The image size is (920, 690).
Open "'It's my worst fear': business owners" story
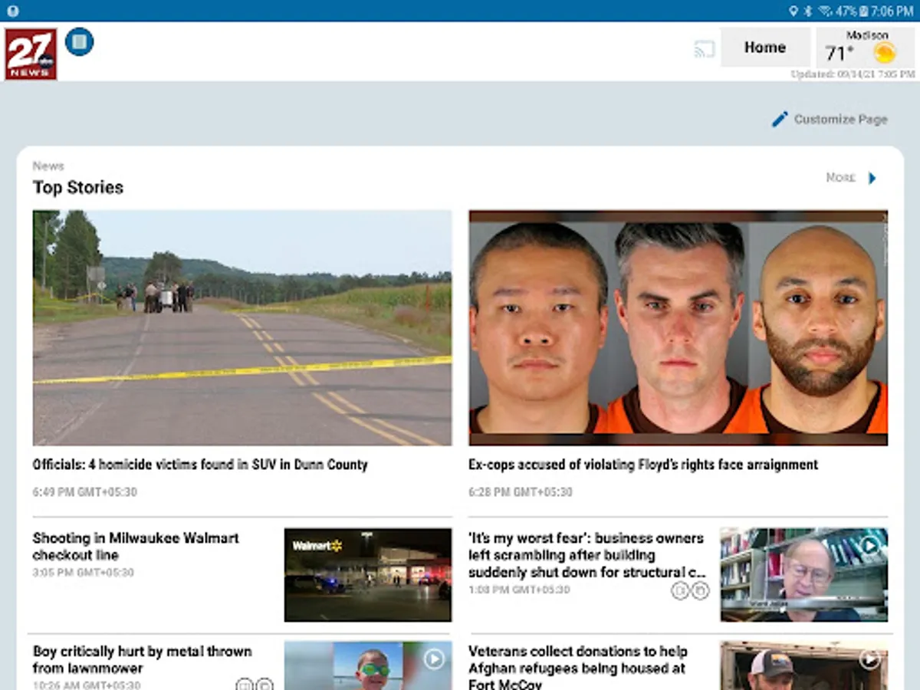[586, 555]
